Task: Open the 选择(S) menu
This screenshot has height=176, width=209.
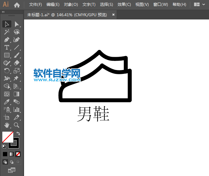Action: coord(106,5)
